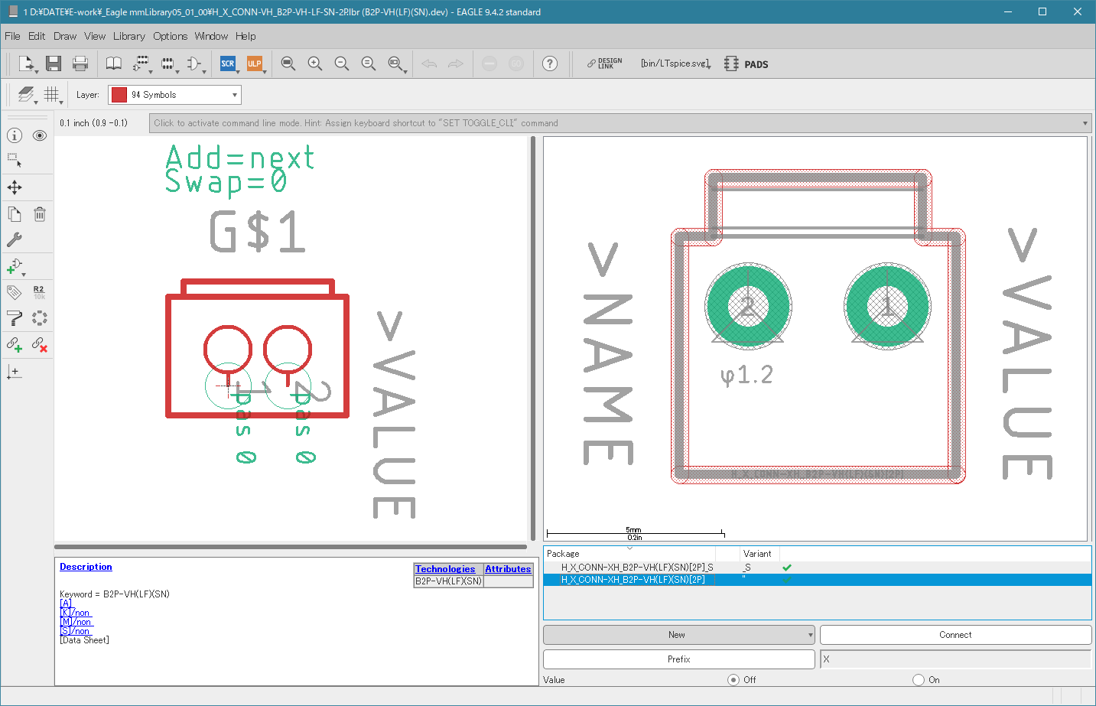The image size is (1096, 706).
Task: Run a script with SCR icon
Action: 228,63
